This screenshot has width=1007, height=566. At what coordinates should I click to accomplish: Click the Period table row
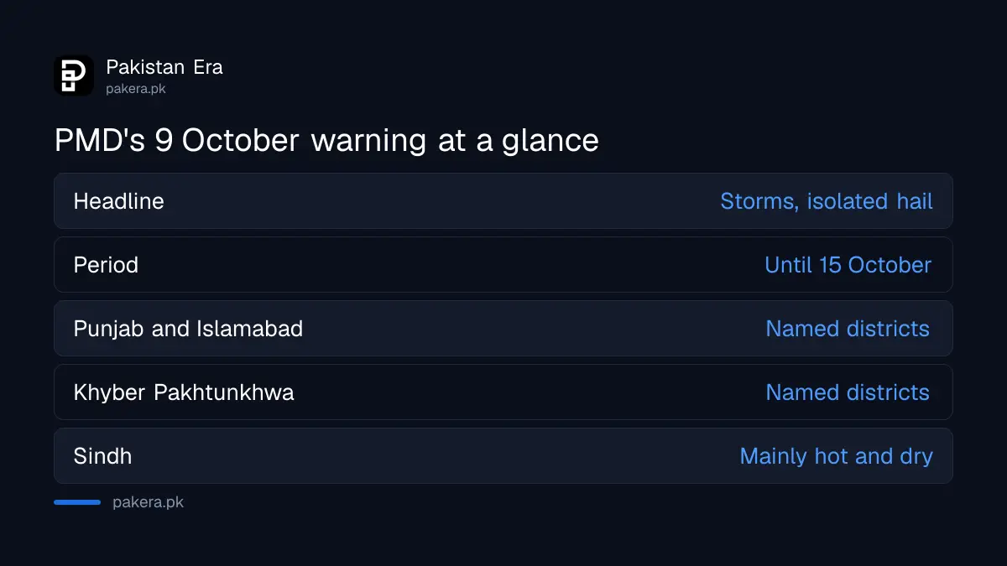[503, 265]
